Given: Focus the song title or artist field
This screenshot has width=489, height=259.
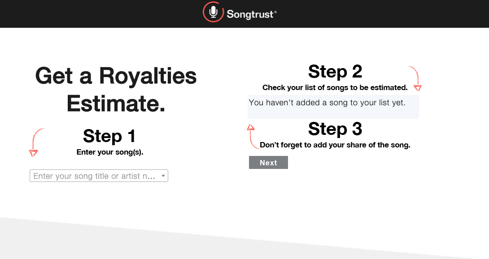Looking at the screenshot, I should tap(99, 176).
